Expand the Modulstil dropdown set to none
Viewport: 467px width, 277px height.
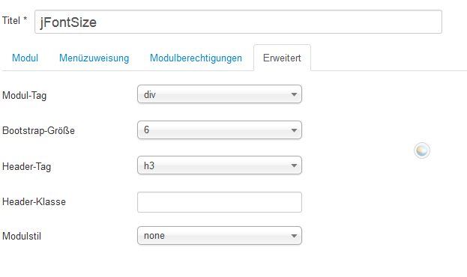220,236
